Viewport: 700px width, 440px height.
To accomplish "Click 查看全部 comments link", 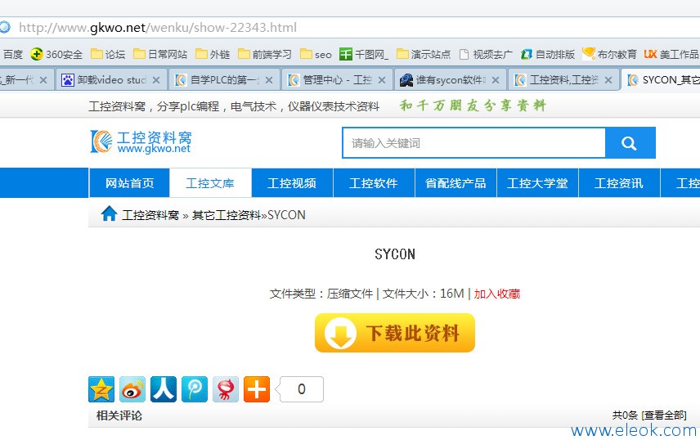I will [x=664, y=415].
